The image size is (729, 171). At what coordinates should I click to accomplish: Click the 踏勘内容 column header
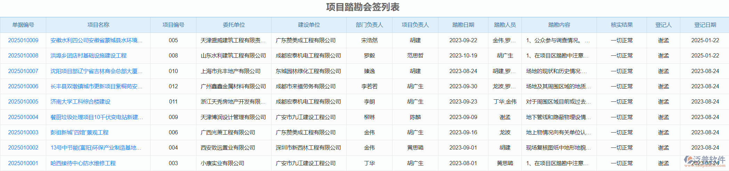click(559, 25)
